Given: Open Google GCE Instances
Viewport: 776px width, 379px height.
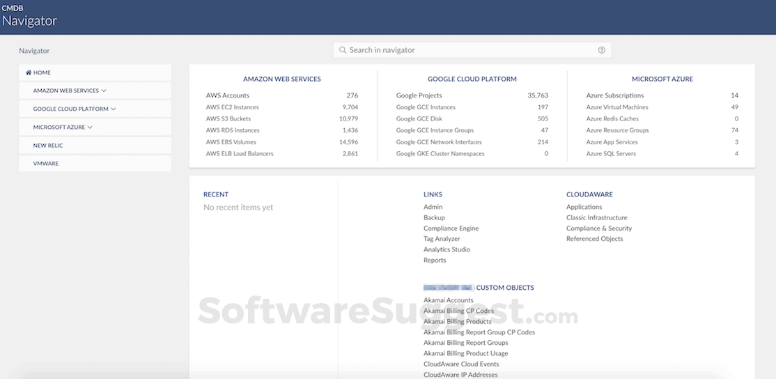Looking at the screenshot, I should 426,107.
